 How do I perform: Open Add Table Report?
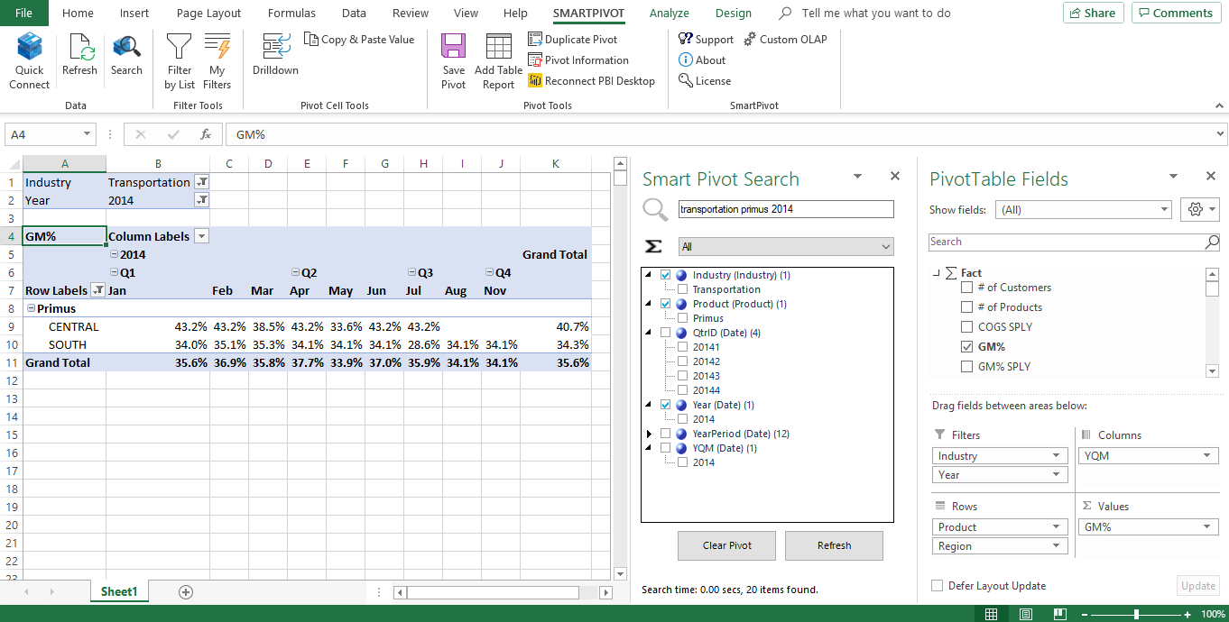point(498,59)
